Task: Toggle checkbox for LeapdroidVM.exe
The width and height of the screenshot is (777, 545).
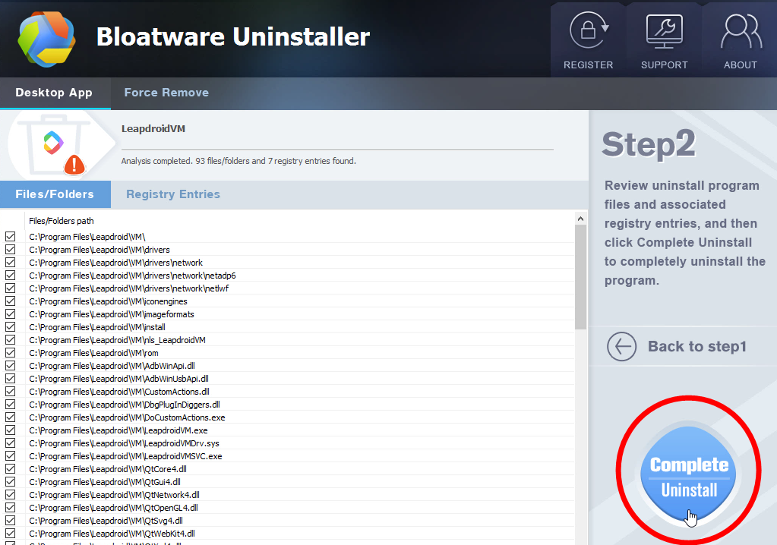Action: 11,430
